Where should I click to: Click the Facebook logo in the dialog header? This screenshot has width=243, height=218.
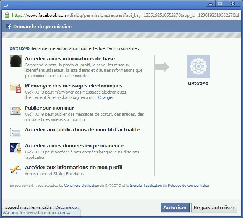(x=9, y=26)
